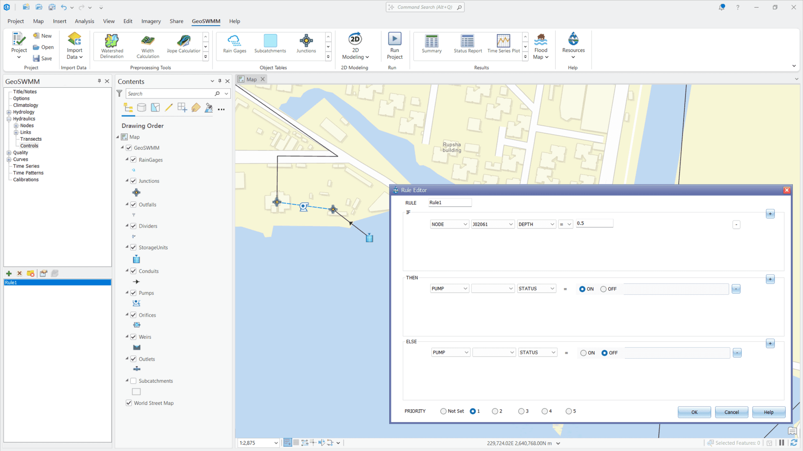Image resolution: width=803 pixels, height=451 pixels.
Task: Open the Analysis menu
Action: [x=84, y=21]
